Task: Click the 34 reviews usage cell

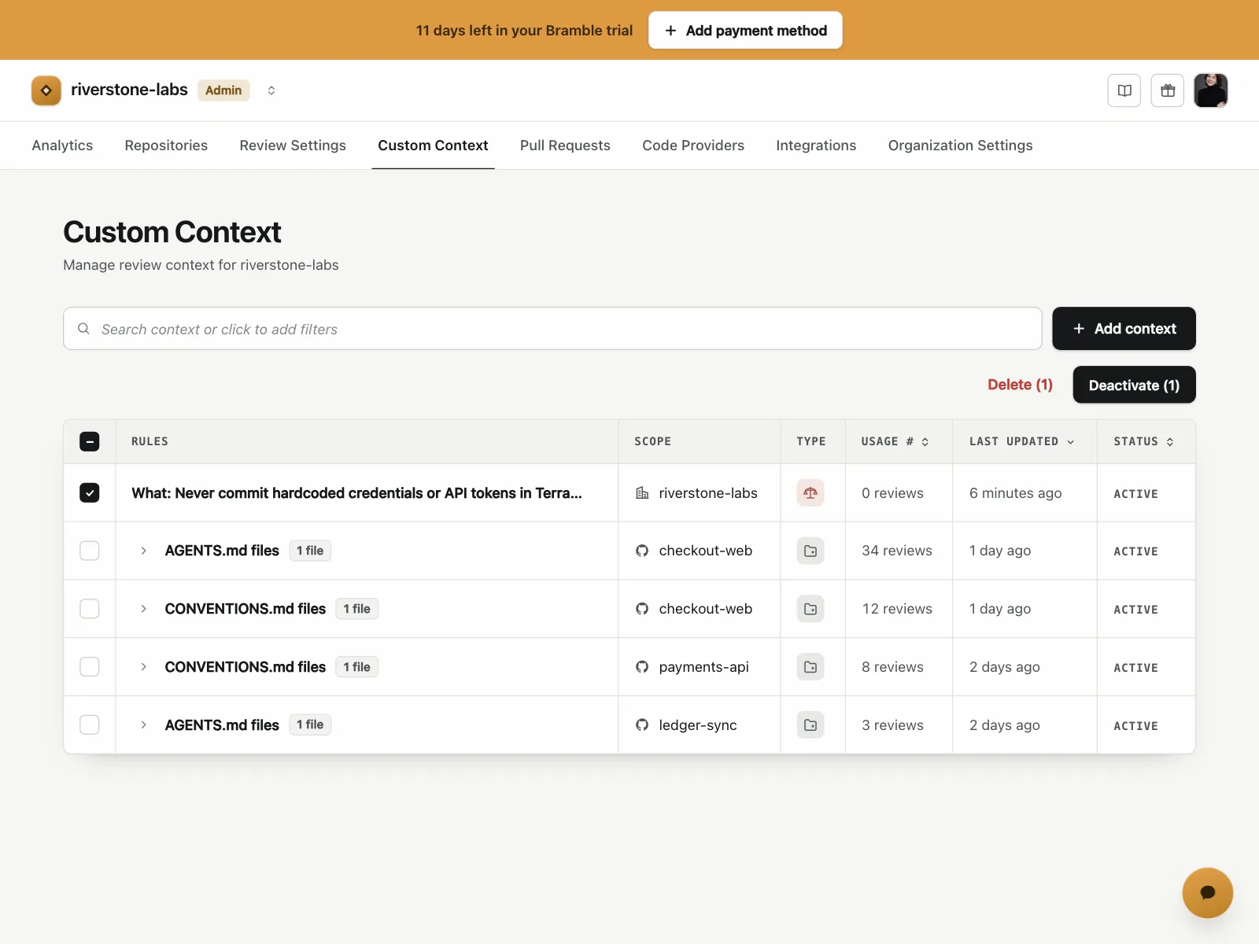Action: (897, 551)
